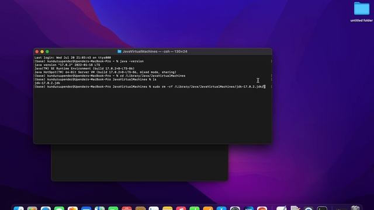Viewport: 374px width, 210px height.
Task: Click the "JavaVirtualMachines — -zsh — 130×24" title
Action: 155,51
